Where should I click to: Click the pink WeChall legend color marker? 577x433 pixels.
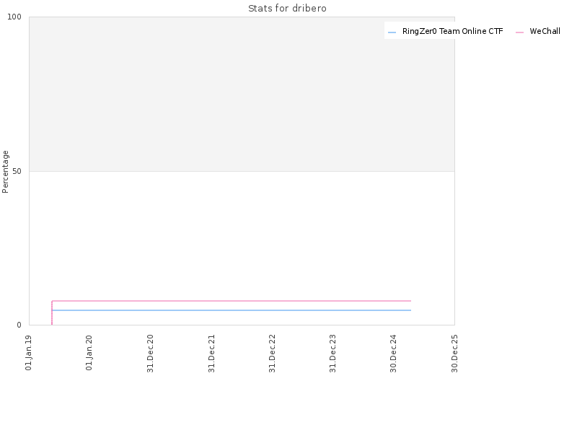[x=519, y=32]
